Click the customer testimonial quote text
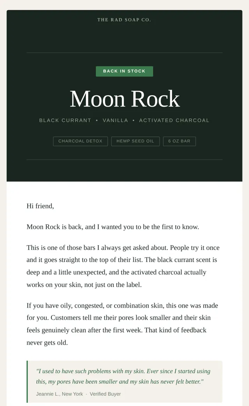 (x=123, y=376)
